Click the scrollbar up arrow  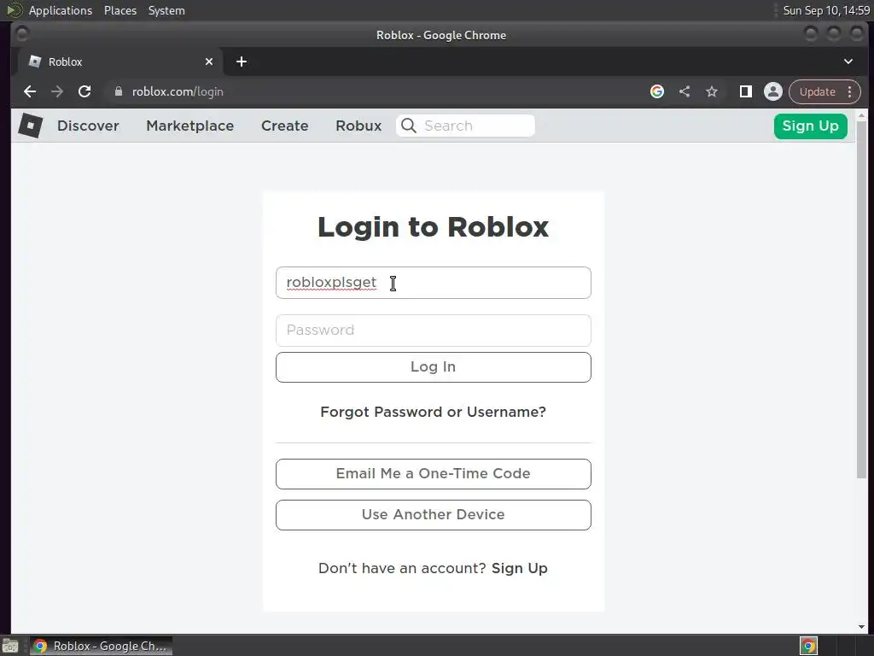(x=861, y=115)
